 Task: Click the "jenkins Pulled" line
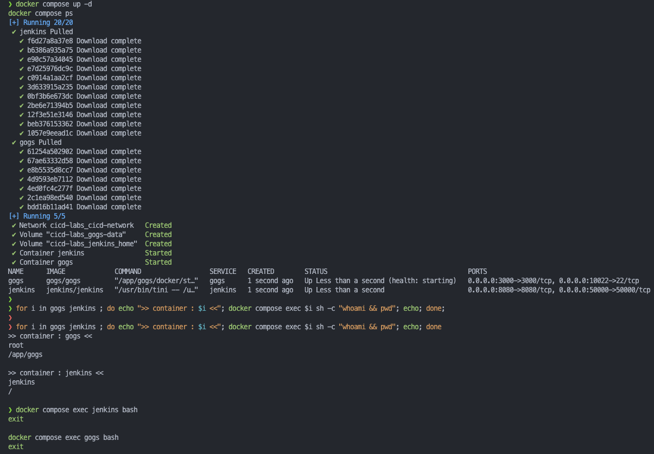tap(46, 32)
